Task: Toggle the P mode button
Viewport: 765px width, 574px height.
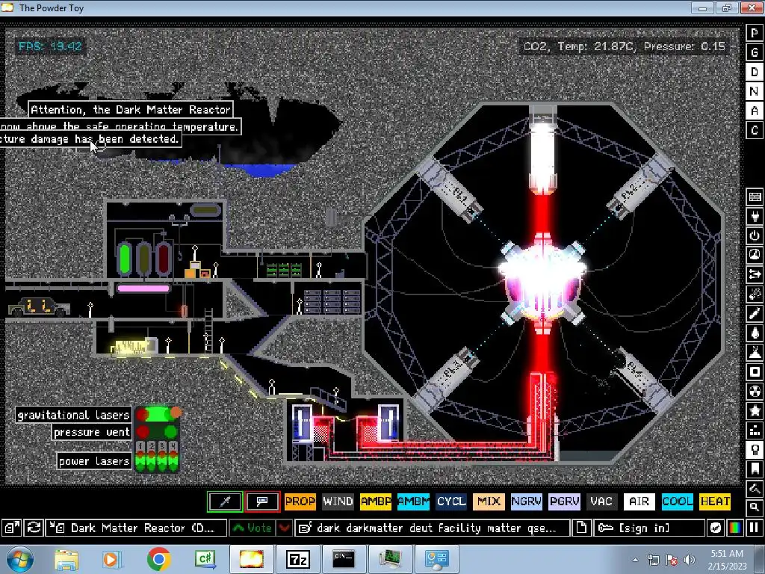Action: [x=755, y=33]
